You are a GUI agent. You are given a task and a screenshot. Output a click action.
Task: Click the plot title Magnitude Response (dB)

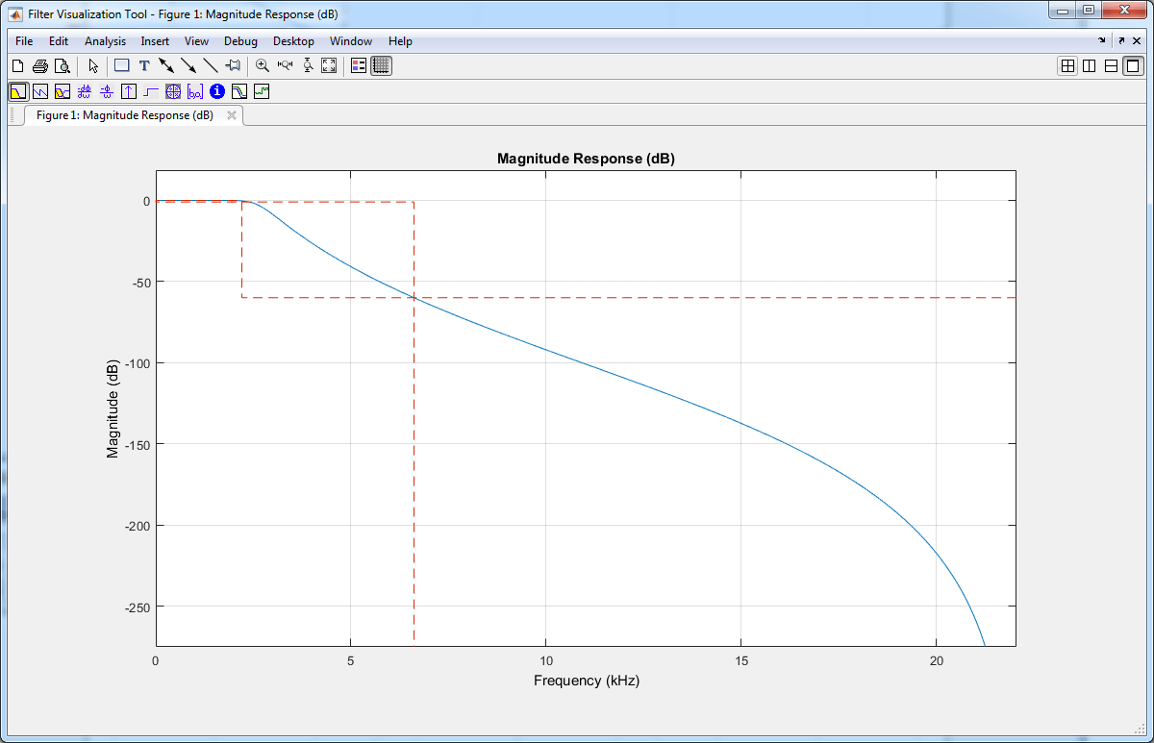coord(586,159)
